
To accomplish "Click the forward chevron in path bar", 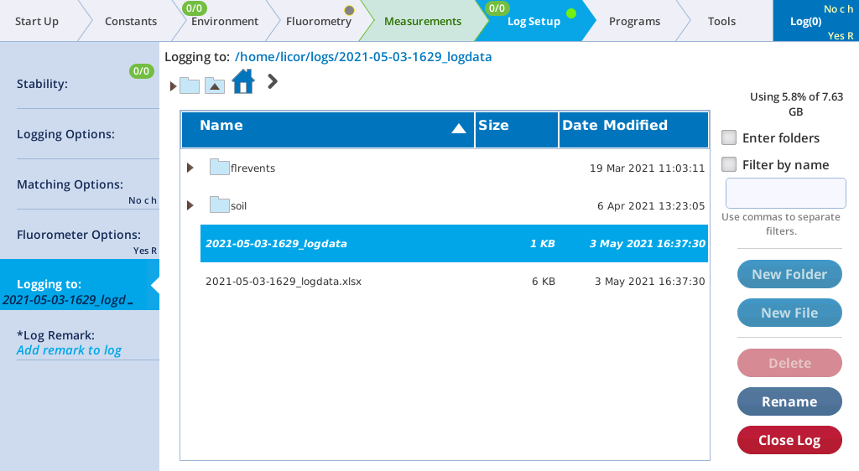I will 273,81.
